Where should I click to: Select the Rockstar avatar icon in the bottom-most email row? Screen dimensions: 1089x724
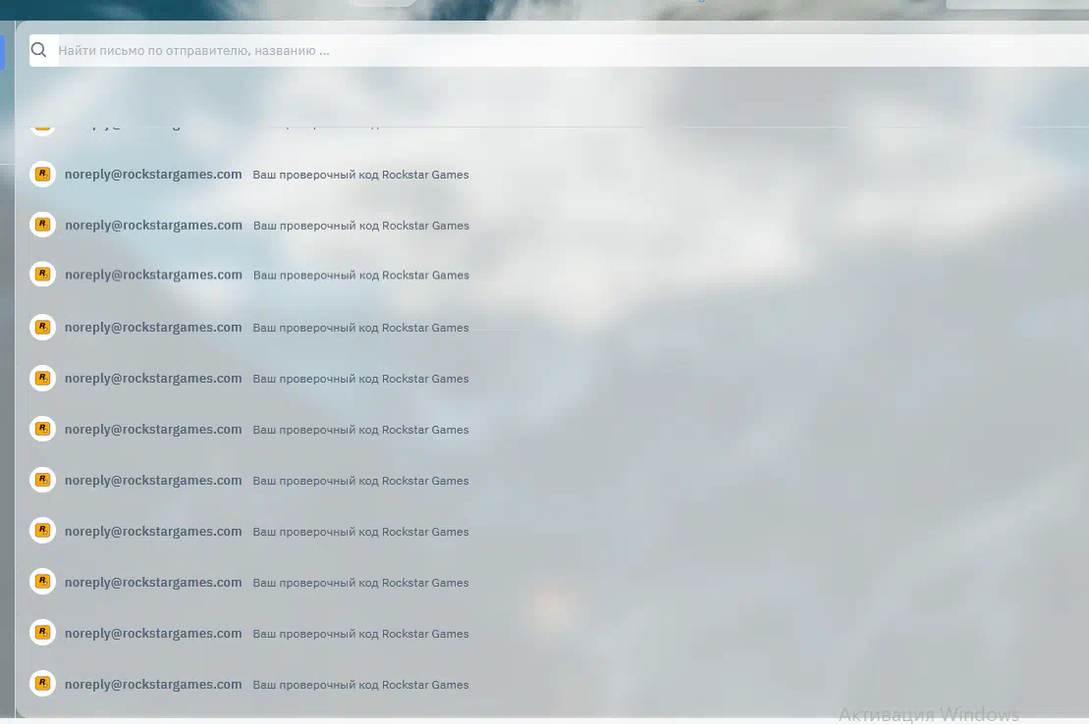point(42,684)
